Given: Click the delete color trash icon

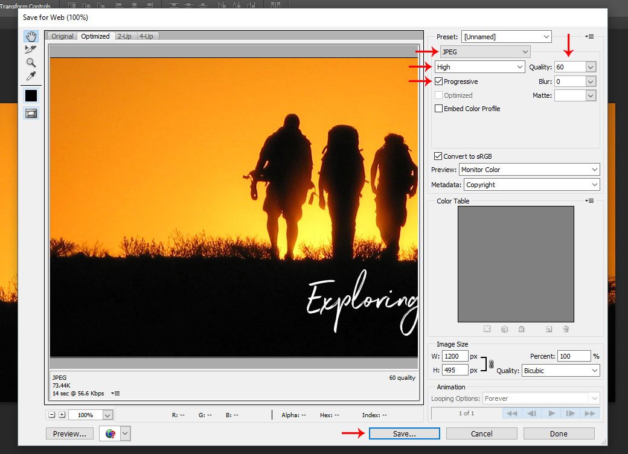Looking at the screenshot, I should tap(566, 329).
